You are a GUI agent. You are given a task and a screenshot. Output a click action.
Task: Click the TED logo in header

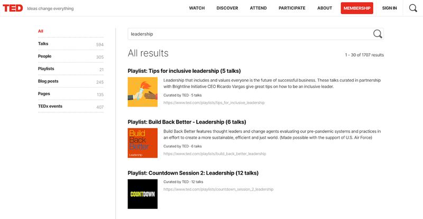[12, 8]
